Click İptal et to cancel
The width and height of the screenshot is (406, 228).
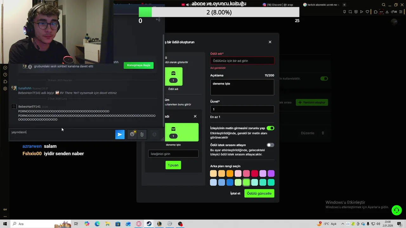(x=235, y=193)
